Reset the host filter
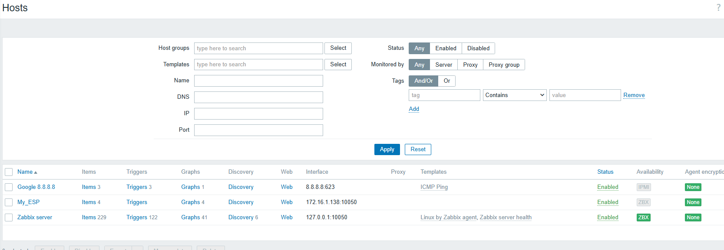The height and width of the screenshot is (250, 724). coord(418,149)
